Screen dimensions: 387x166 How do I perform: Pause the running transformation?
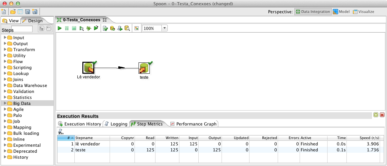click(x=67, y=28)
